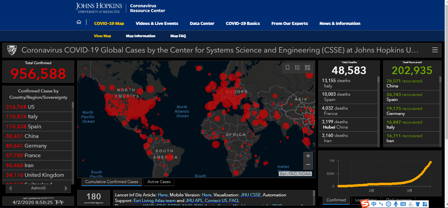This screenshot has height=208, width=448.
Task: Select US in confirmed cases list
Action: coord(37,107)
